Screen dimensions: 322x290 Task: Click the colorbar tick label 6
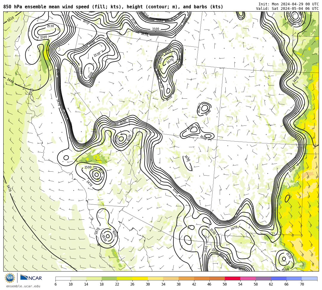pos(55,284)
